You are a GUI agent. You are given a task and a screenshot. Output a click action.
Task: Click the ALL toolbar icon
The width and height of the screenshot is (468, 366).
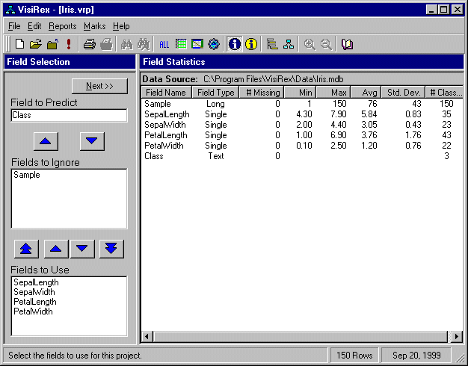pyautogui.click(x=164, y=44)
